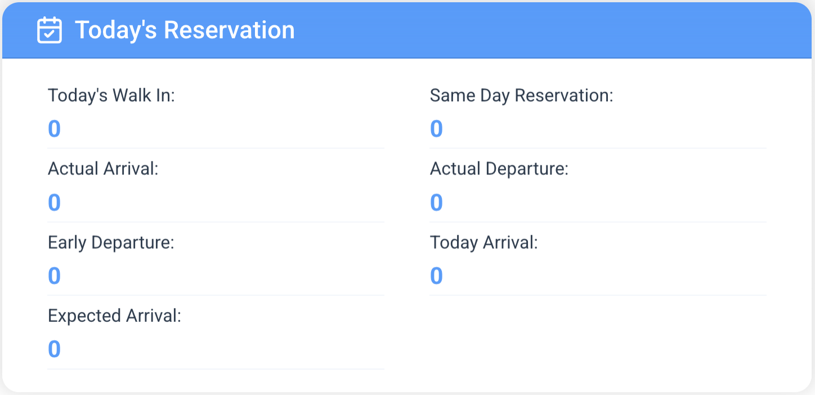Open the Today's Walk In count value
815x395 pixels.
click(x=54, y=129)
